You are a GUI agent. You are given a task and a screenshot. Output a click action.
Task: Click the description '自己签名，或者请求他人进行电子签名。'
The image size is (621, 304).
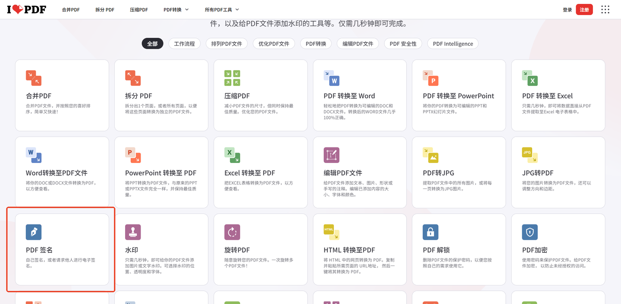point(61,263)
